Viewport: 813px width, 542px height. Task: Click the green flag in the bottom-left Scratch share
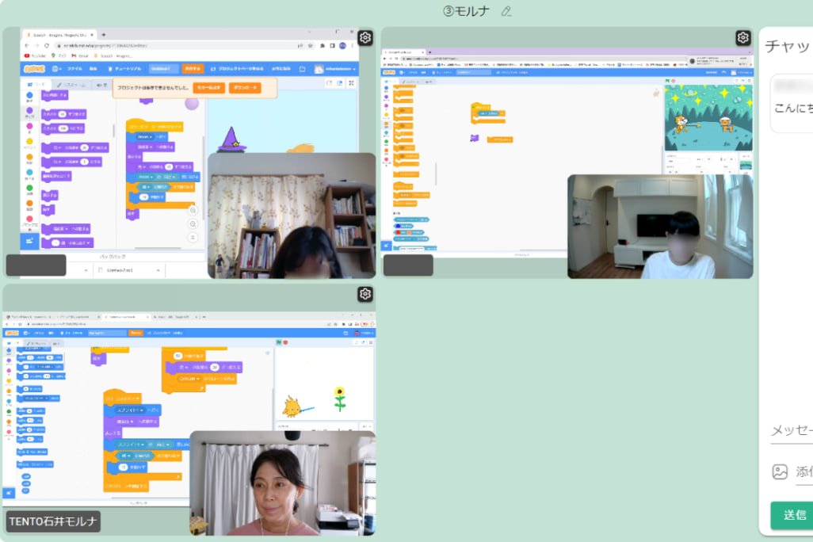[279, 342]
